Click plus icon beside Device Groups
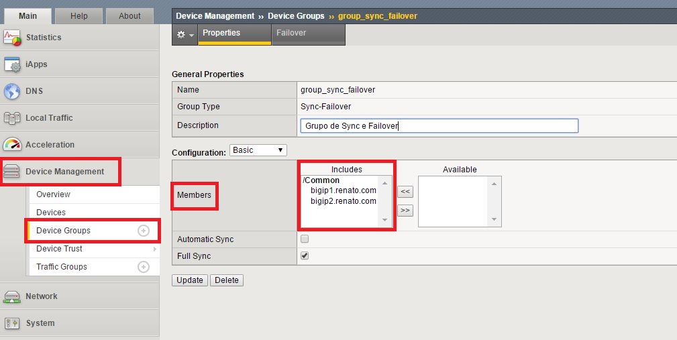The image size is (677, 340). pos(143,231)
